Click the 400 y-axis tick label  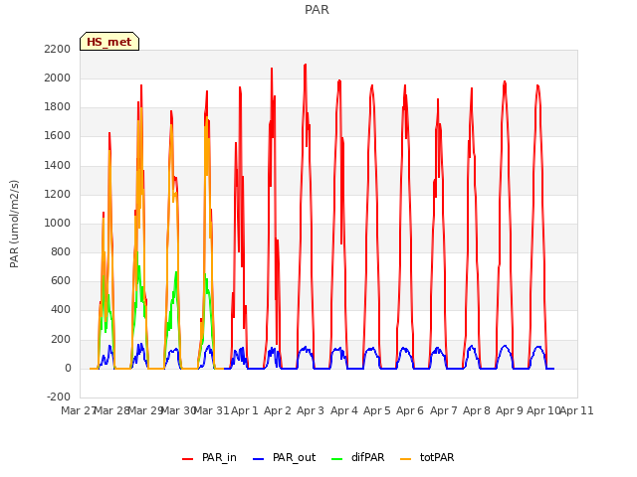tap(61, 310)
